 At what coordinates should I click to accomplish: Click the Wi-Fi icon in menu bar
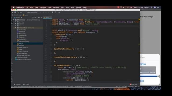(x=121, y=7)
